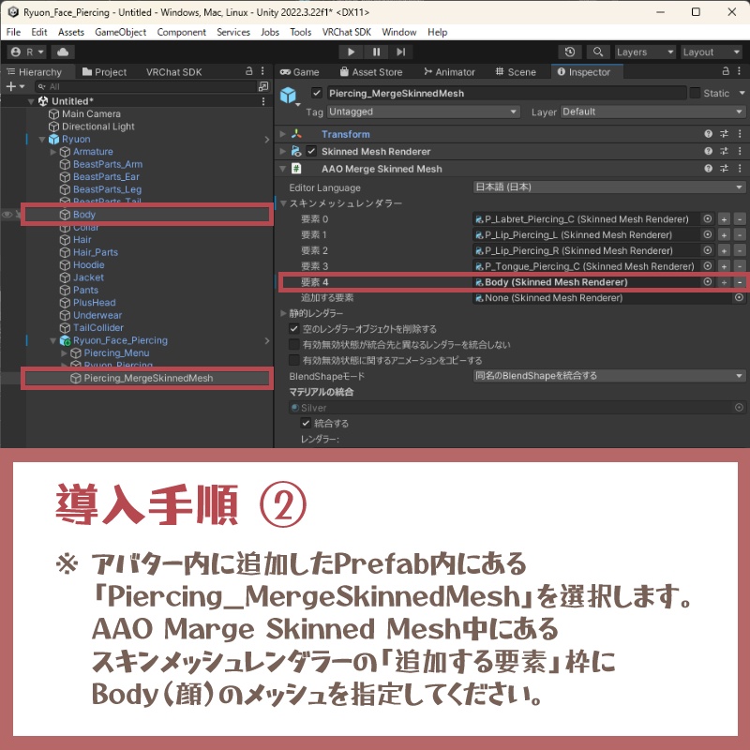The image size is (750, 750).
Task: Open the File menu
Action: point(13,32)
